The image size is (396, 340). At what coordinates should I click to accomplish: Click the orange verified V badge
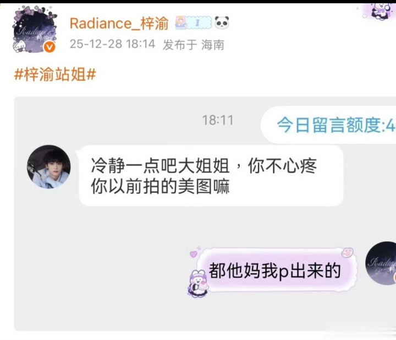(x=50, y=47)
